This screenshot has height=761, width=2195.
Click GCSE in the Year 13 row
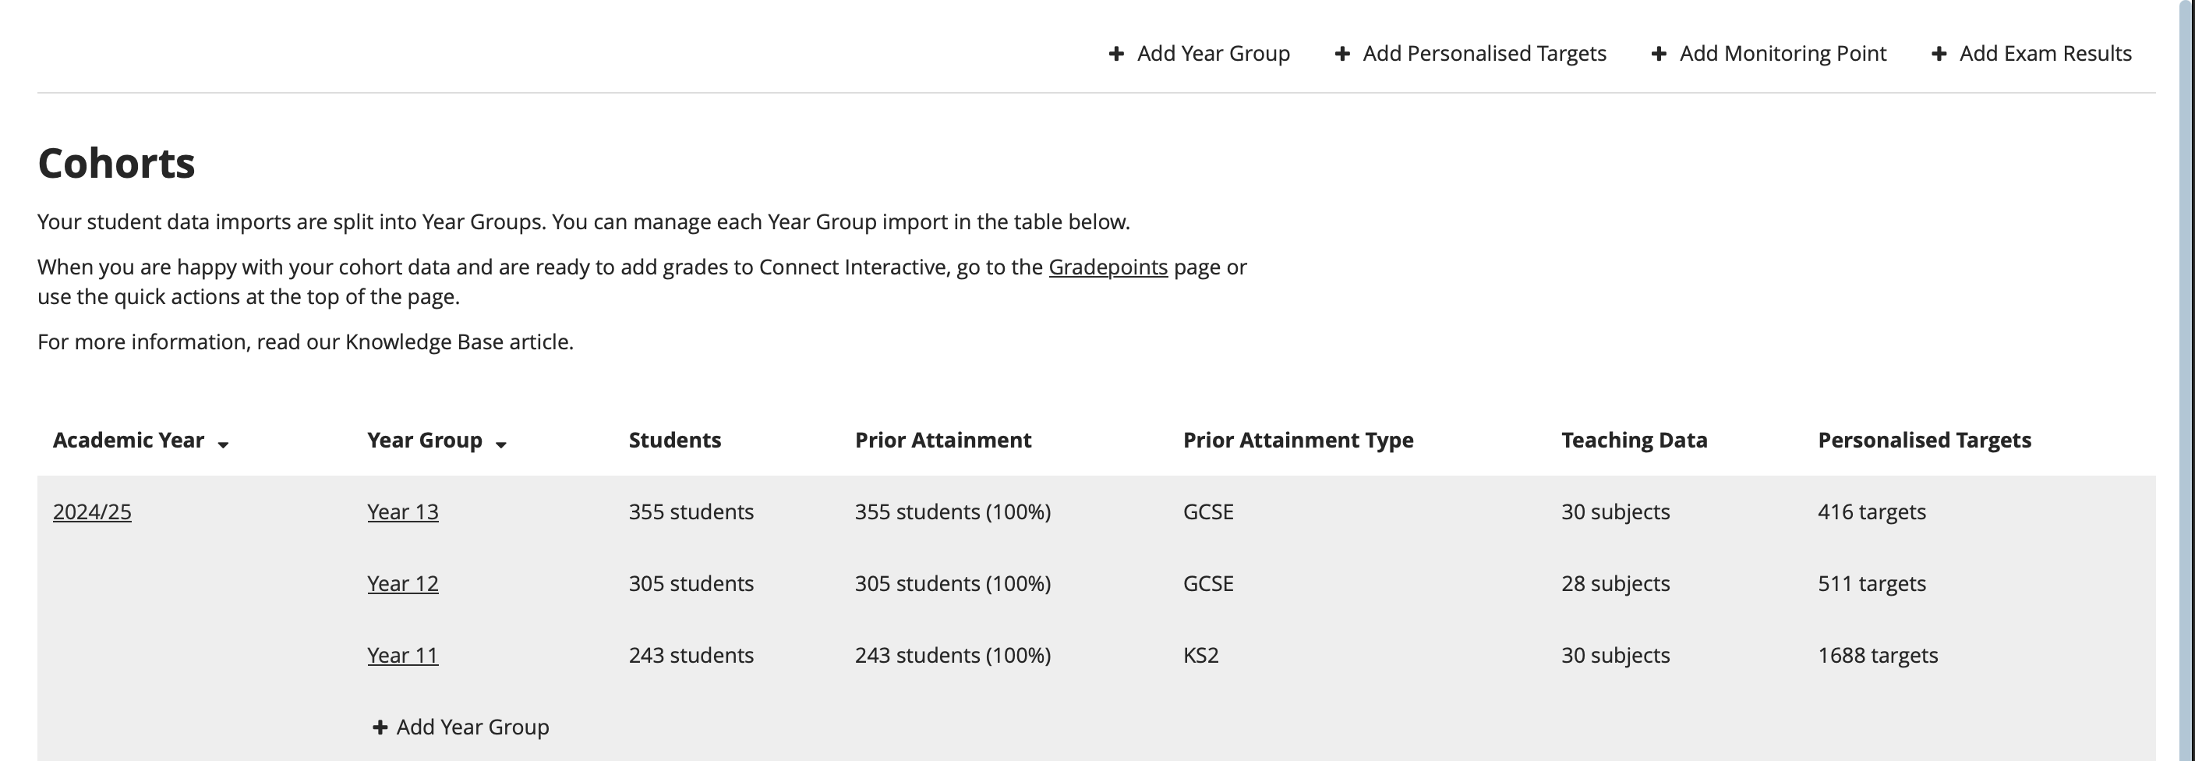[x=1208, y=511]
